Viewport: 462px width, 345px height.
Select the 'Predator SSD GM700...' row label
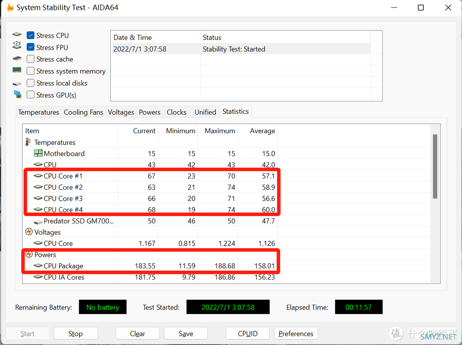pyautogui.click(x=79, y=221)
